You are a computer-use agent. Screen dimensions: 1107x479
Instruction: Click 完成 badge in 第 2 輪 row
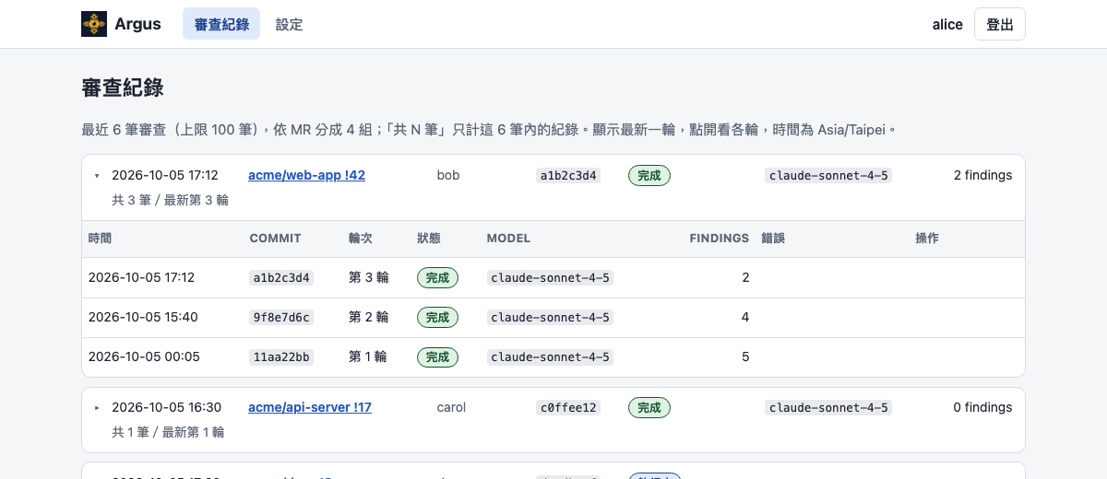(438, 317)
